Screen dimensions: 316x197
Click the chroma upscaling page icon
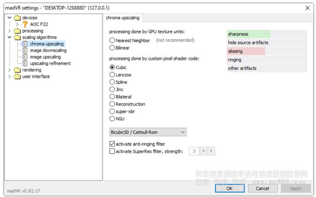tap(25, 44)
